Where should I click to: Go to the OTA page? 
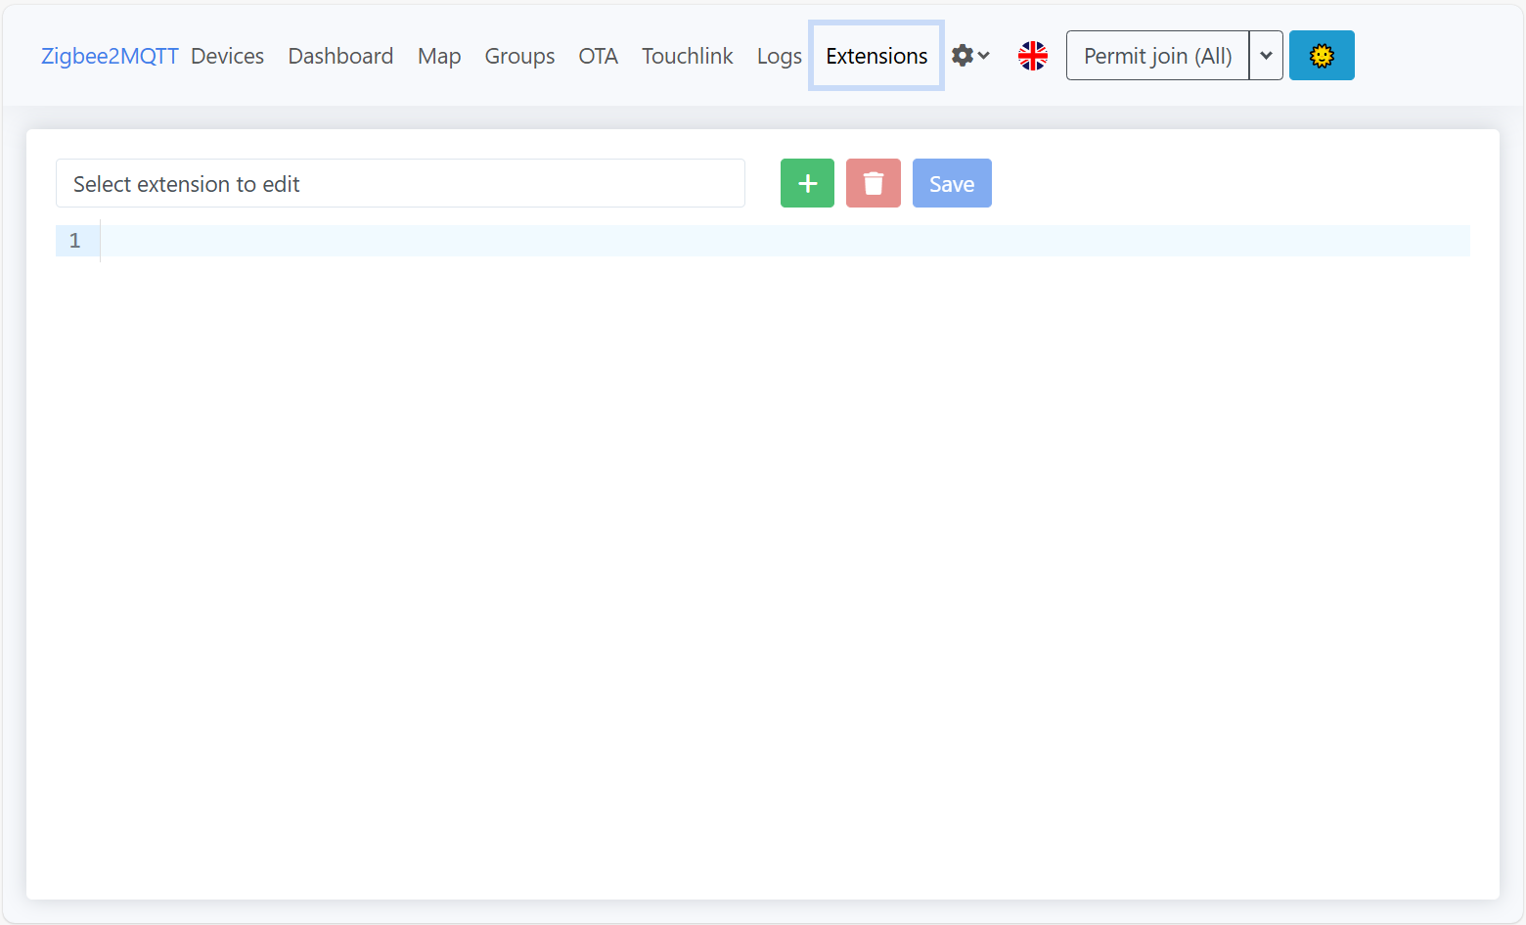click(x=598, y=56)
